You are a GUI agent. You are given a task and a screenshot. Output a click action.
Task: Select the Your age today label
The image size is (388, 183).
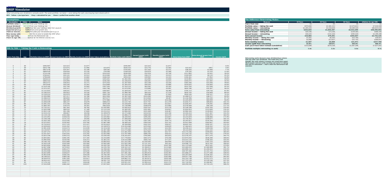[x=14, y=36]
